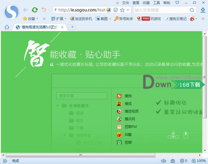Screen dimensions: 208x164
Task: Expand the Weibo dropdown arrow
Action: pyautogui.click(x=196, y=19)
